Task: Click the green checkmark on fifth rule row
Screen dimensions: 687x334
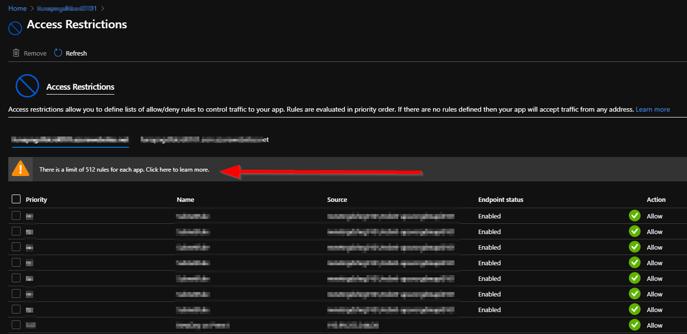Action: tap(634, 278)
